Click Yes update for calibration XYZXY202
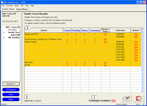This screenshot has width=147, height=106. pos(136,50)
